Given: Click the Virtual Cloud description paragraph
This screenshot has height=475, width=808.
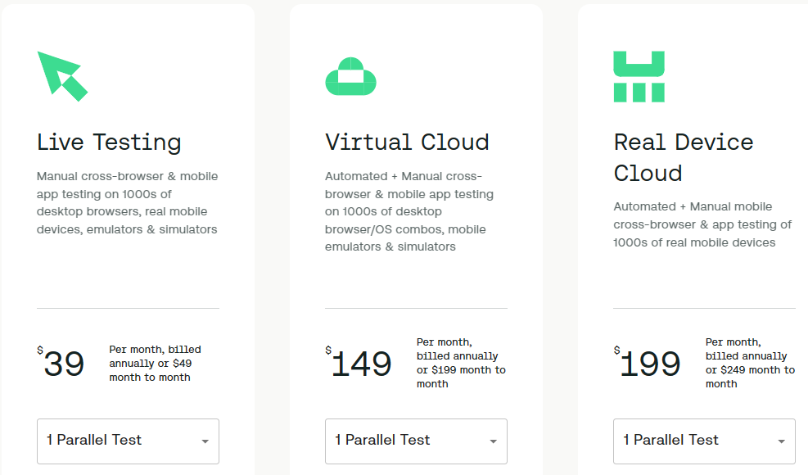Looking at the screenshot, I should point(409,211).
